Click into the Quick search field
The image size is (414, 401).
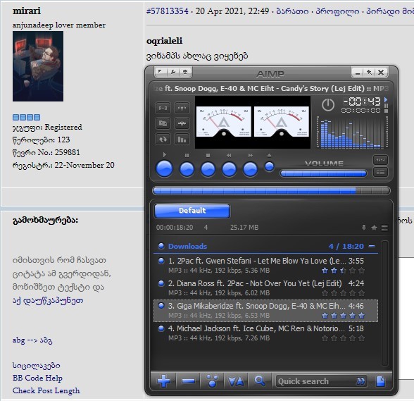(x=315, y=381)
